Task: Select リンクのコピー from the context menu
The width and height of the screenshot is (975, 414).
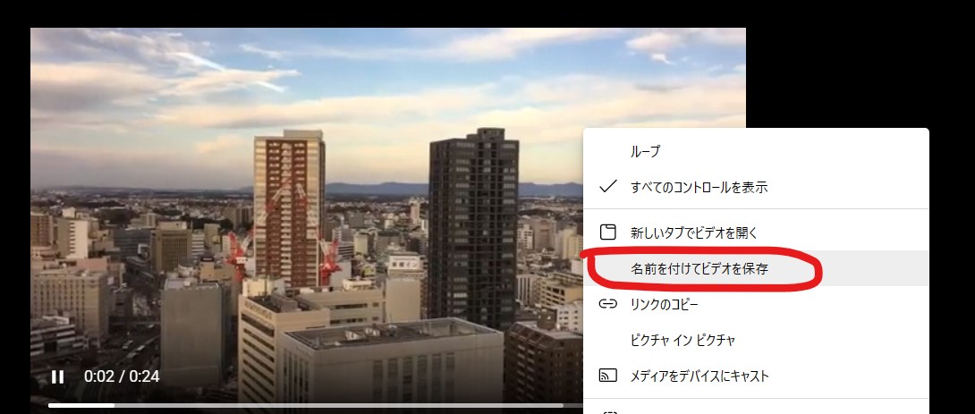Action: 756,304
